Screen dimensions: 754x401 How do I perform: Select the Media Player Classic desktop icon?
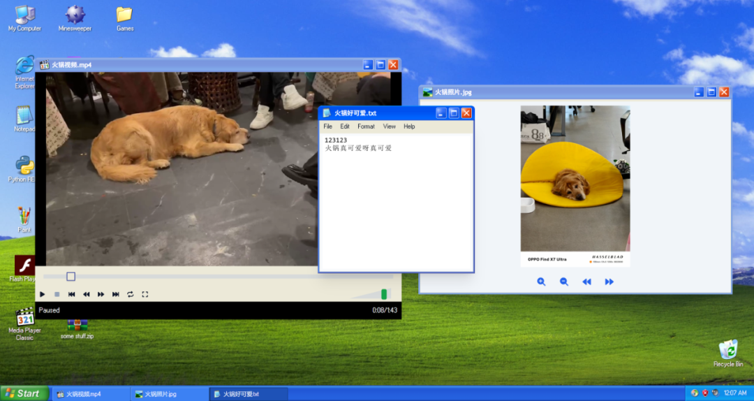pos(24,324)
